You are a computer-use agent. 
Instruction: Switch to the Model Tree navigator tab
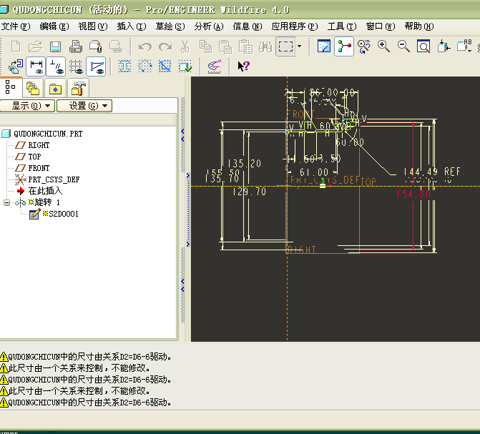click(x=11, y=87)
